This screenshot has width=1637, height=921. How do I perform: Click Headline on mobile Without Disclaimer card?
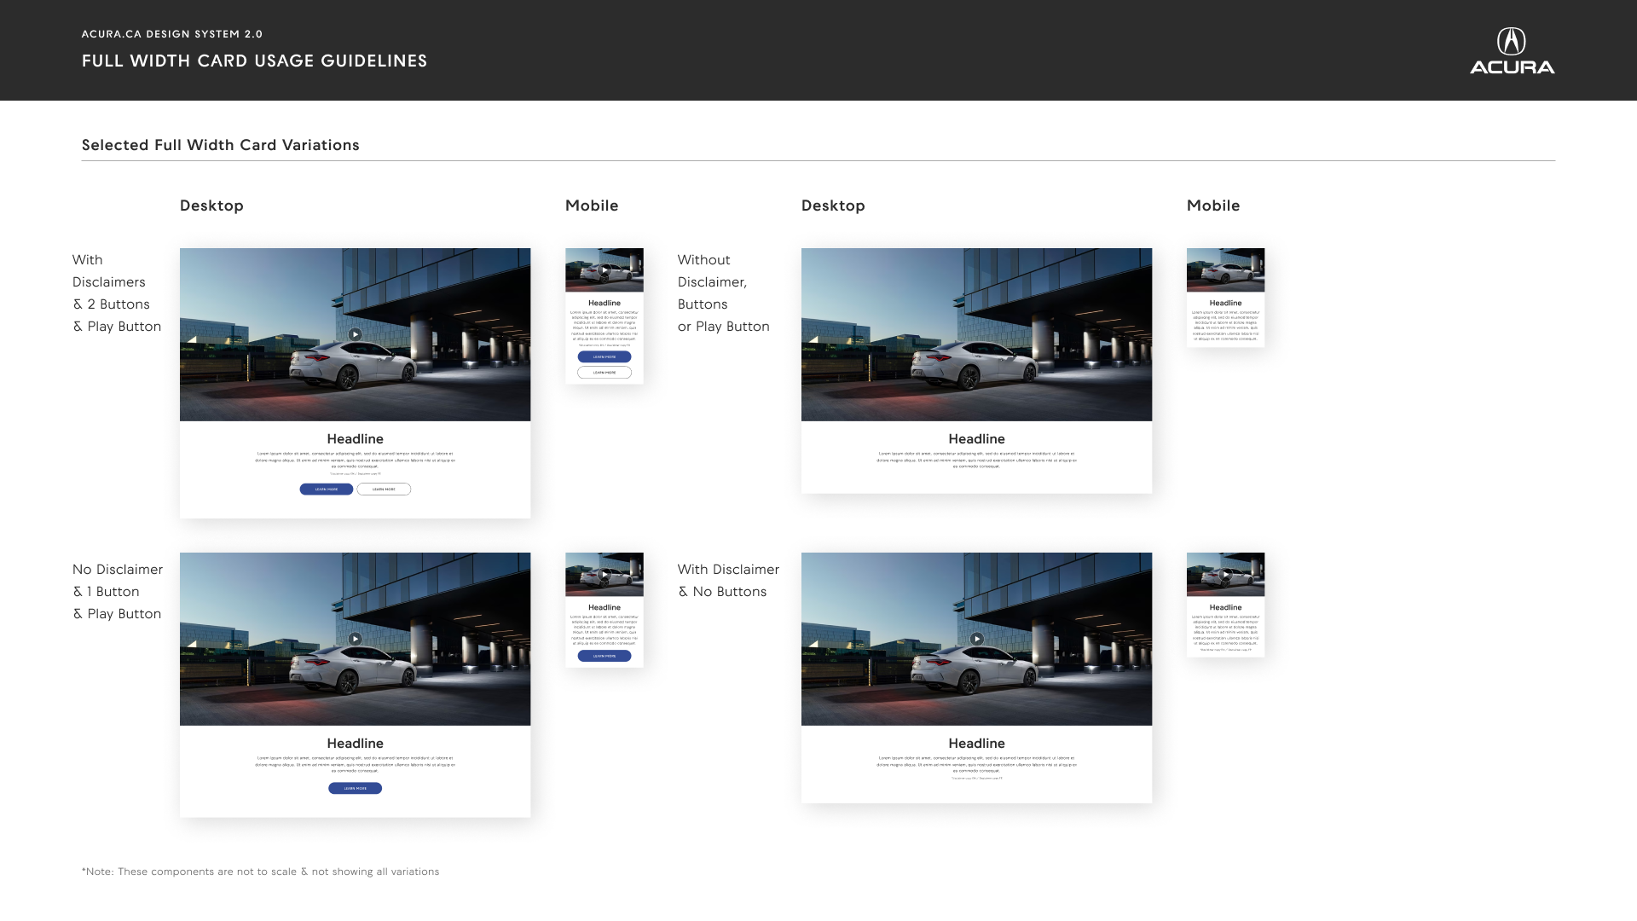pos(1226,303)
